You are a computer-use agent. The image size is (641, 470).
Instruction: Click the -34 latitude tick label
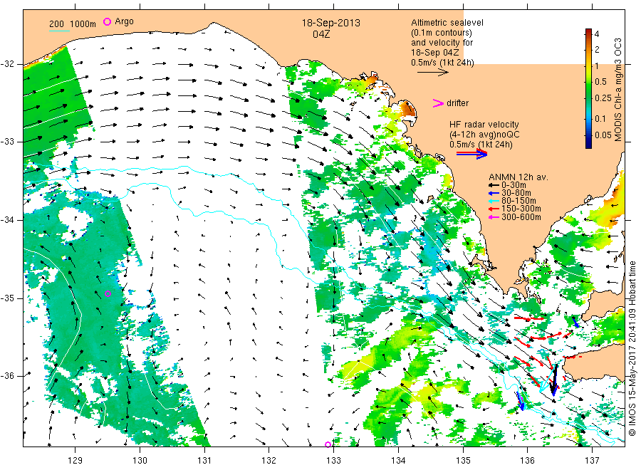tap(7, 220)
